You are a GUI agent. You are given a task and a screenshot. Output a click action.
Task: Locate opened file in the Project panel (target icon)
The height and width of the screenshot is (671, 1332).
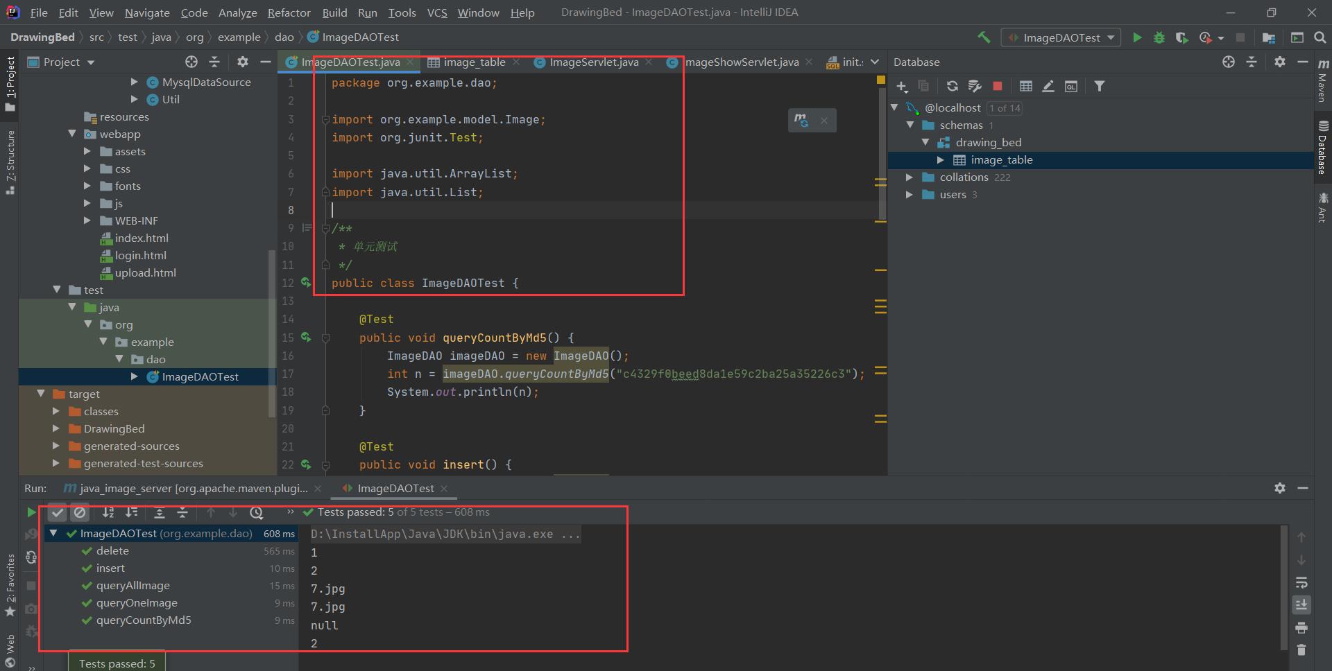pos(191,62)
